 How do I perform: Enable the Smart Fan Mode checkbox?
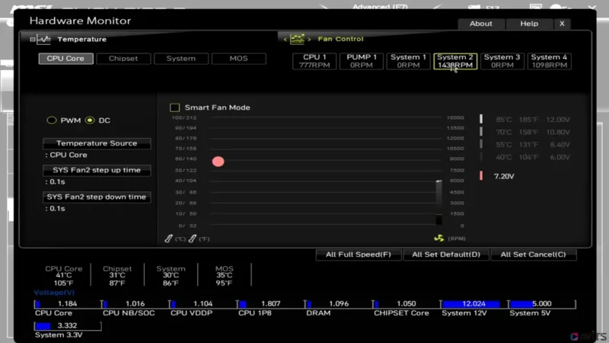(x=175, y=107)
